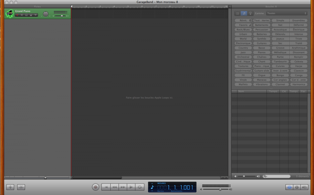Switch loop browser to column view
The image size is (314, 195).
[x=237, y=13]
